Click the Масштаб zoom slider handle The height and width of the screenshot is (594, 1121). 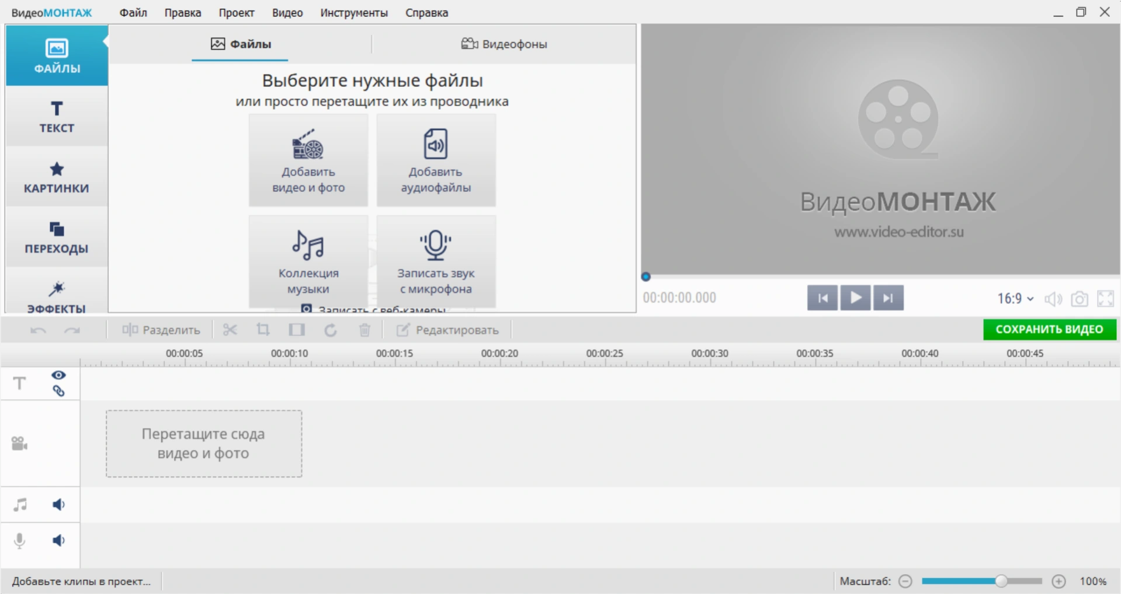click(x=1001, y=581)
